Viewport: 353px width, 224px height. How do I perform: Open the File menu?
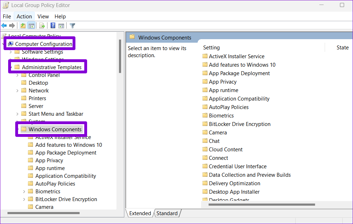[x=7, y=17]
